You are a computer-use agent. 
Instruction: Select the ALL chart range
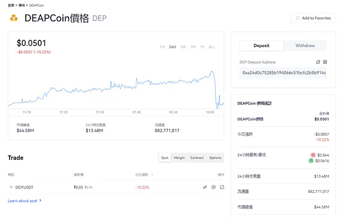(212, 47)
